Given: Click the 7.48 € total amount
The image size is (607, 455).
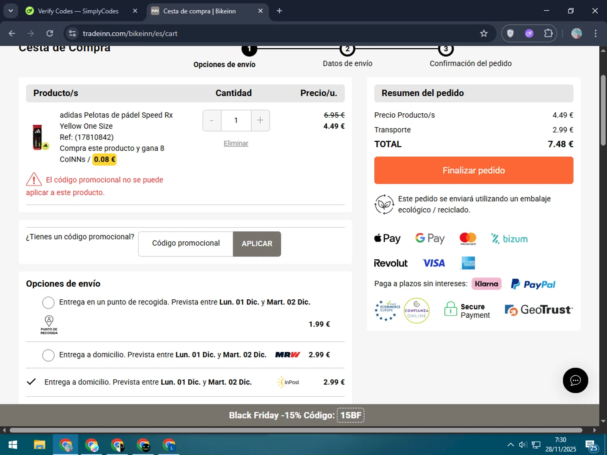Looking at the screenshot, I should tap(560, 144).
